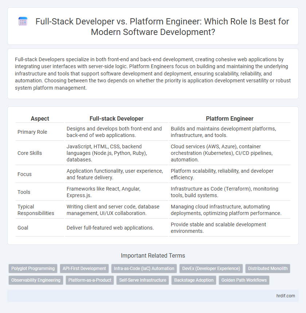This screenshot has height=313, width=306.
Task: Click the Platform Engineer column header
Action: (229, 118)
